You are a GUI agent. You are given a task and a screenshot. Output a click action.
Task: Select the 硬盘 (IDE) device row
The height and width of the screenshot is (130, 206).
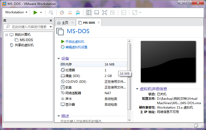[x=93, y=76]
